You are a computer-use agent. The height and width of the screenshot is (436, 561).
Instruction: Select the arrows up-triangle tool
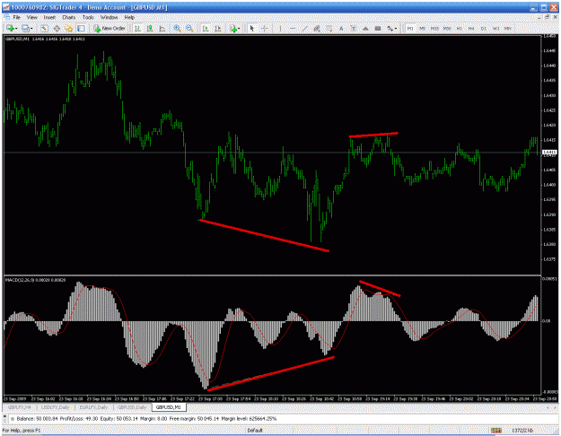pyautogui.click(x=365, y=28)
